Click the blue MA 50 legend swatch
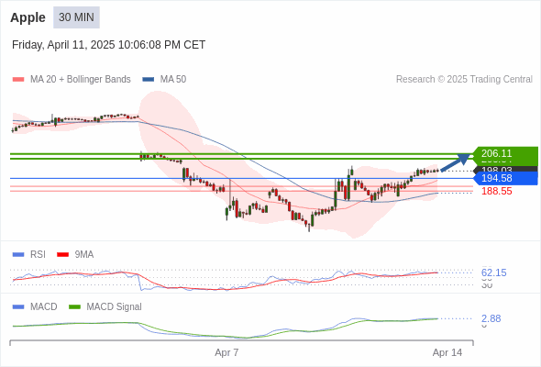Screen dimensions: 541x367 (149, 80)
